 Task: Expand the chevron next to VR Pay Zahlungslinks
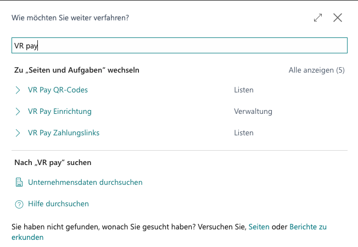point(18,133)
